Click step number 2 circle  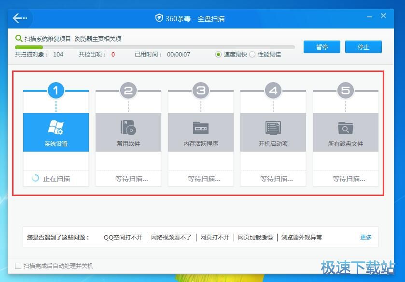(128, 90)
